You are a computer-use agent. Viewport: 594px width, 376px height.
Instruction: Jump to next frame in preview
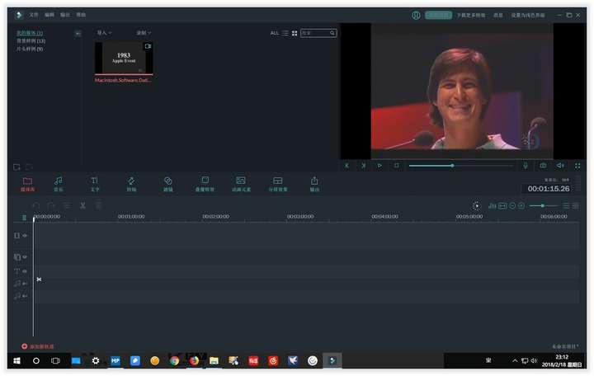pos(363,166)
